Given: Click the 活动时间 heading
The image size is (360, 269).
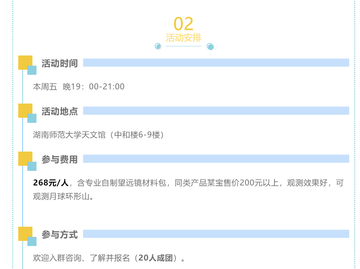Looking at the screenshot, I should 60,63.
